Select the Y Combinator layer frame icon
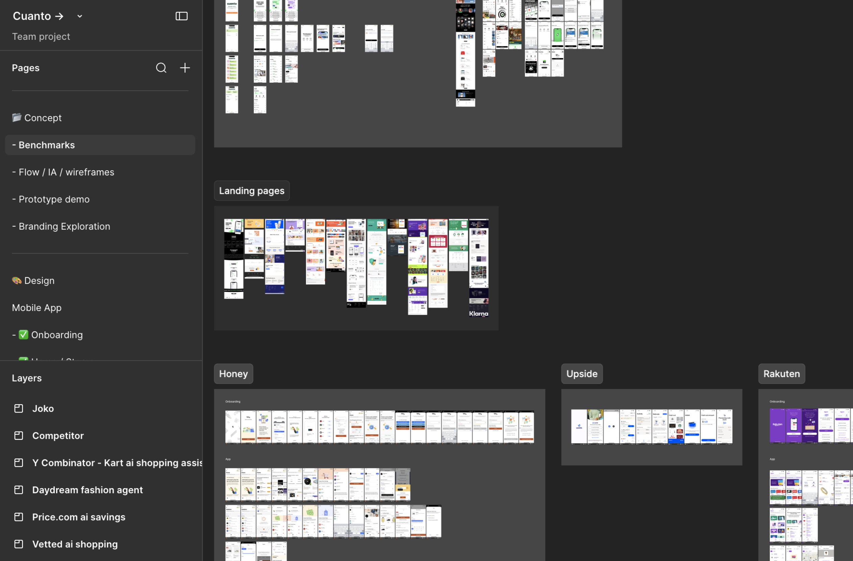The image size is (853, 561). pos(19,463)
